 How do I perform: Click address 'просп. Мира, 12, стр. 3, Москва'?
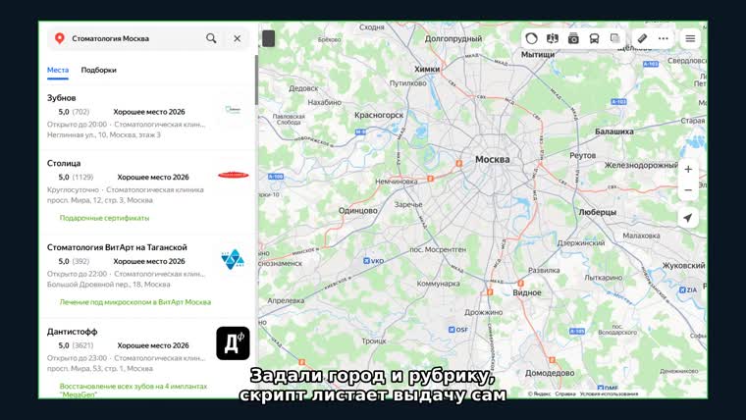[x=100, y=200]
